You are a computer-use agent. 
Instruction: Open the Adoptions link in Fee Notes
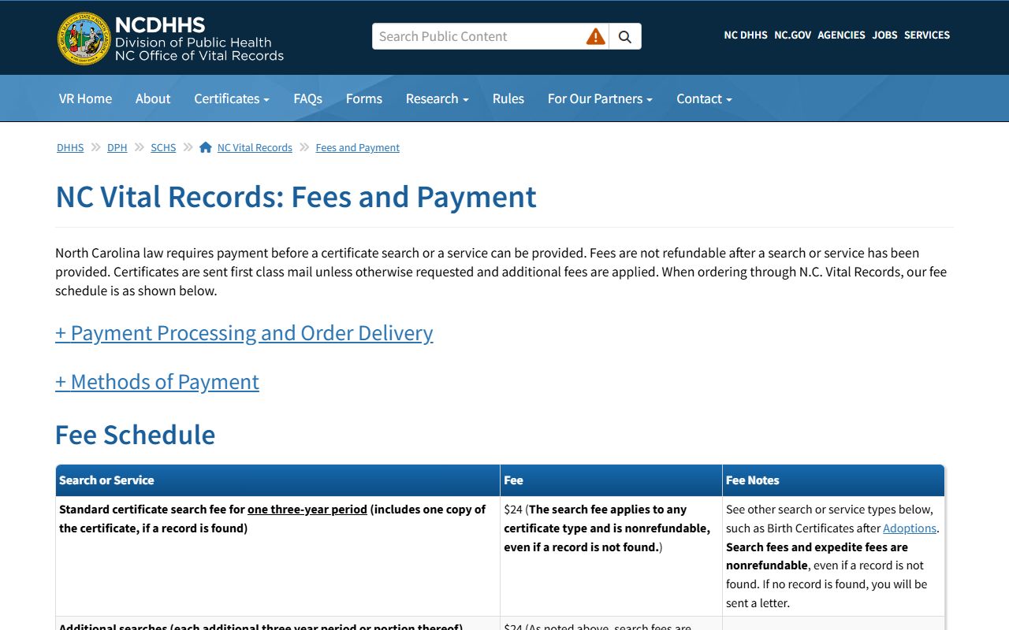910,528
